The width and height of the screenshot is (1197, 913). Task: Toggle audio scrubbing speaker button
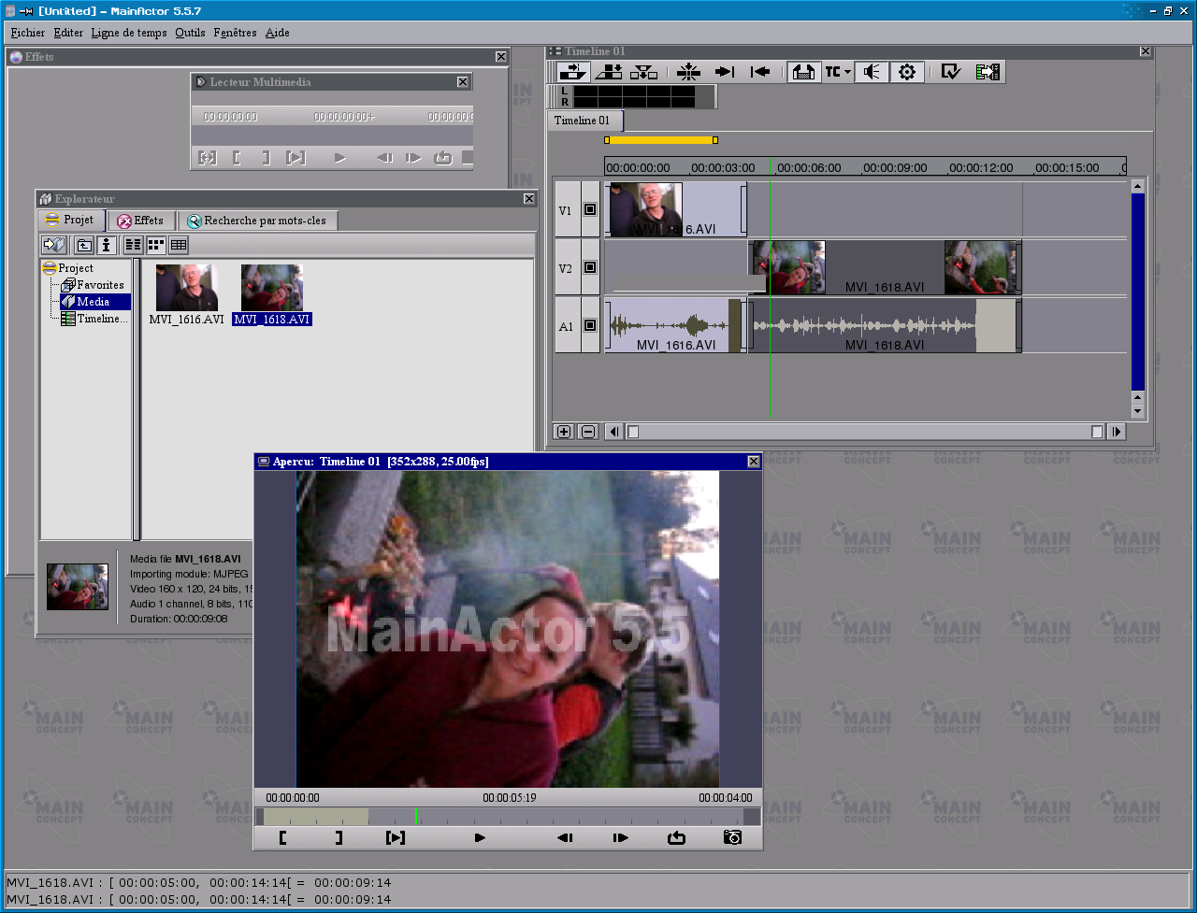pyautogui.click(x=871, y=72)
